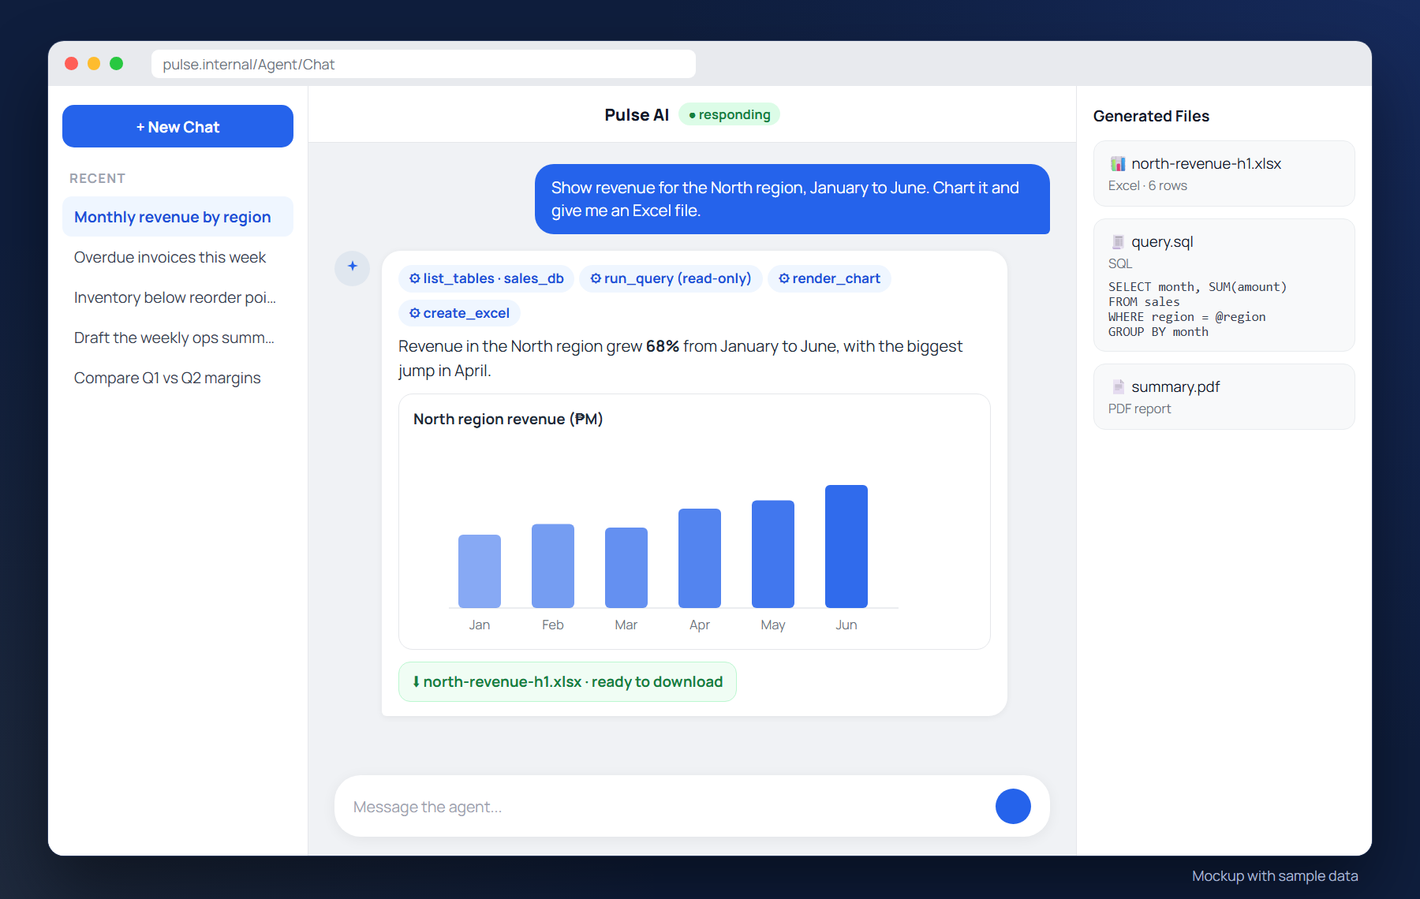The image size is (1420, 899).
Task: Click the document icon beside query.sql
Action: pyautogui.click(x=1117, y=242)
